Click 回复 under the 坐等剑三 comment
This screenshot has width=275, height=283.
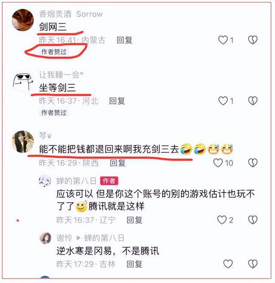[117, 101]
